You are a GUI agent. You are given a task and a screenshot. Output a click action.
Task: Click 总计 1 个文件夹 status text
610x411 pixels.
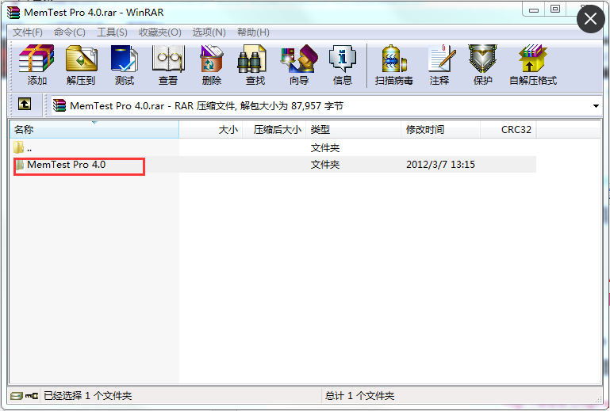click(x=359, y=396)
